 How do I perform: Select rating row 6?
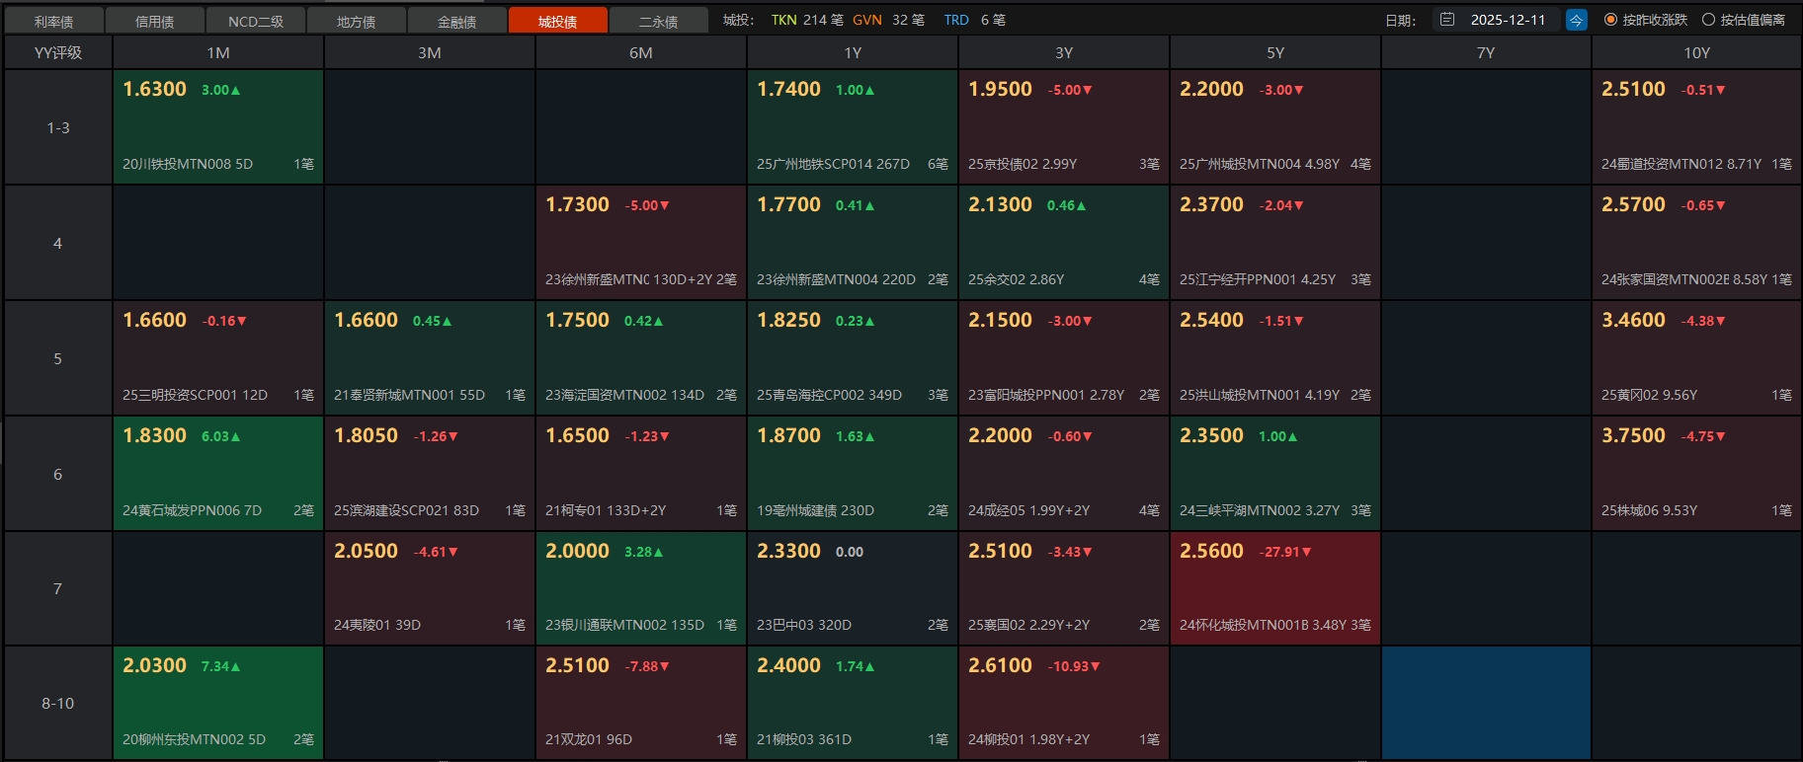pos(58,474)
